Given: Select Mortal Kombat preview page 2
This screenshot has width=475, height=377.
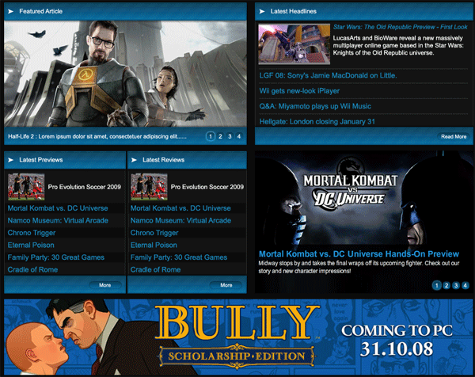Looking at the screenshot, I should 446,285.
